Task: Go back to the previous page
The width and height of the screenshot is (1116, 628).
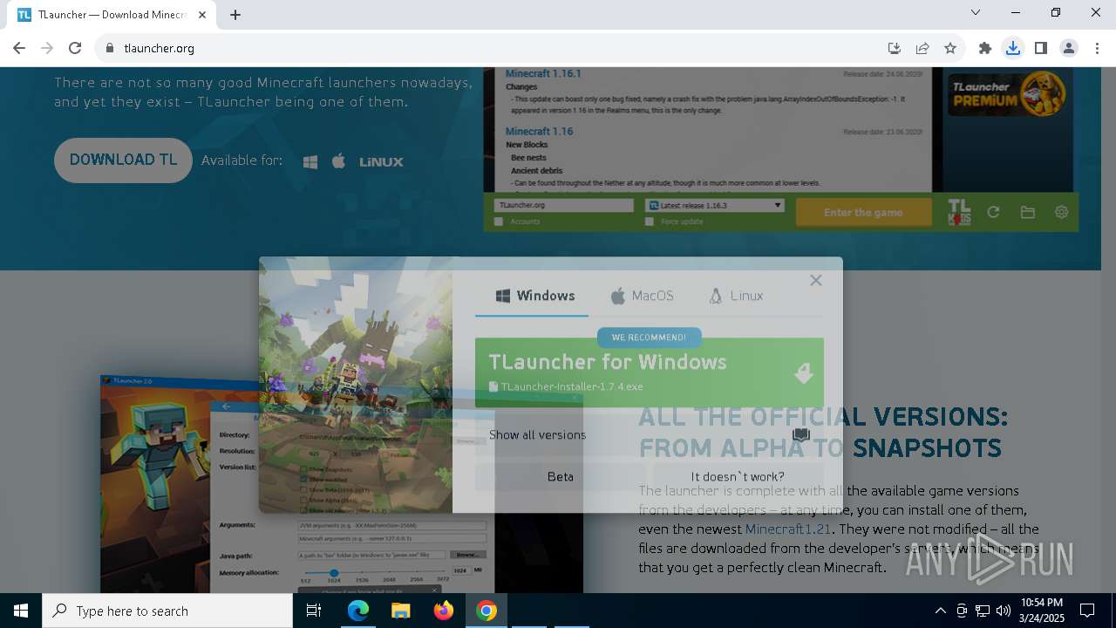Action: click(19, 48)
